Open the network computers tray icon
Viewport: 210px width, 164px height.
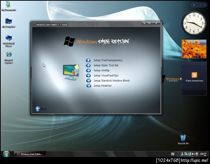click(186, 154)
